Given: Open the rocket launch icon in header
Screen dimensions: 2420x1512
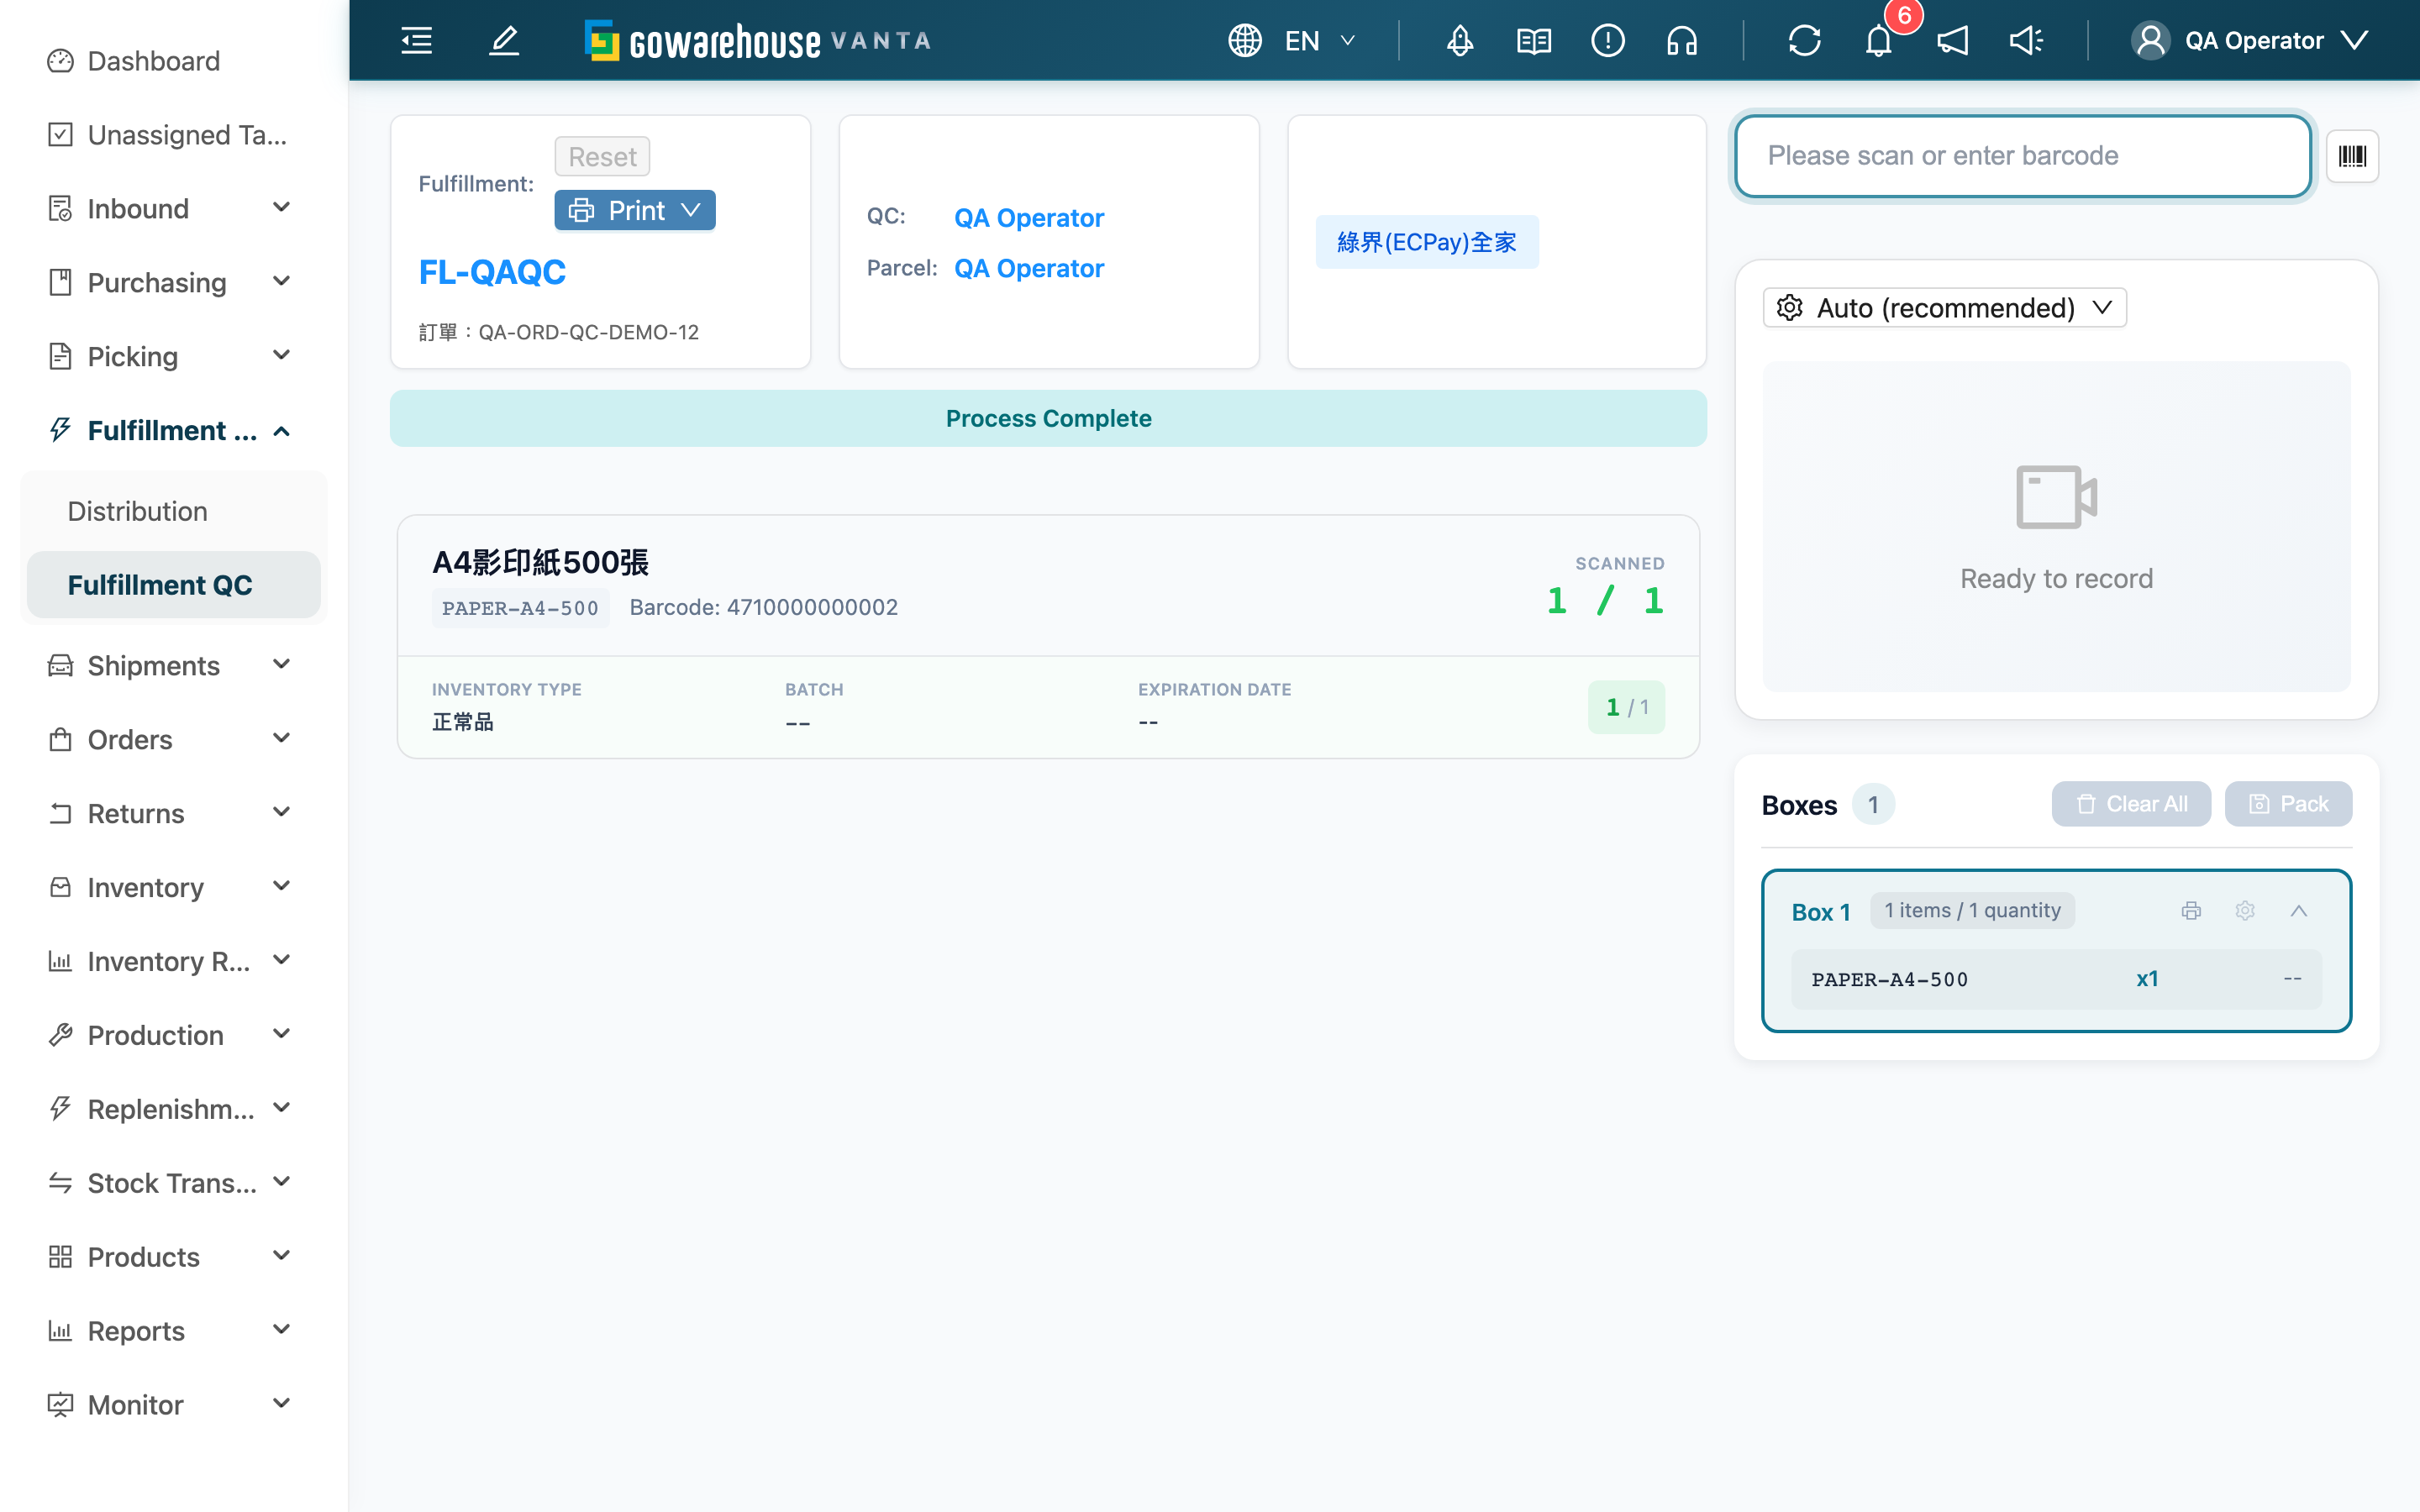Looking at the screenshot, I should (1460, 41).
